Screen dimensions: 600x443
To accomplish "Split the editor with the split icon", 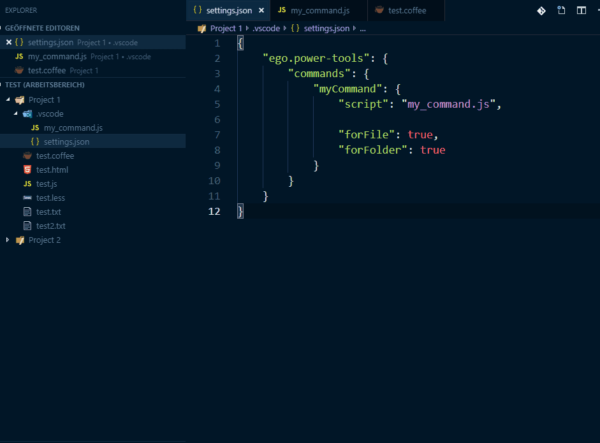I will click(x=582, y=10).
